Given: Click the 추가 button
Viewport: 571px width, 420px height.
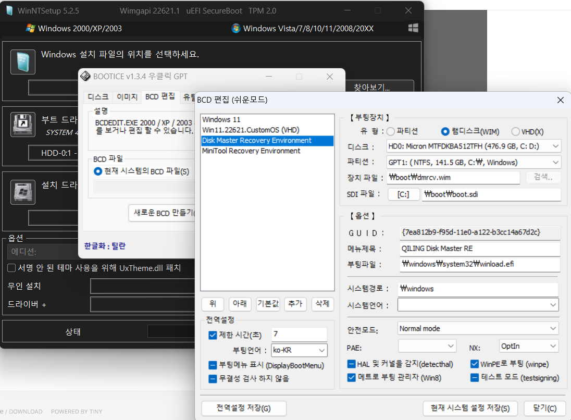Looking at the screenshot, I should [x=295, y=304].
